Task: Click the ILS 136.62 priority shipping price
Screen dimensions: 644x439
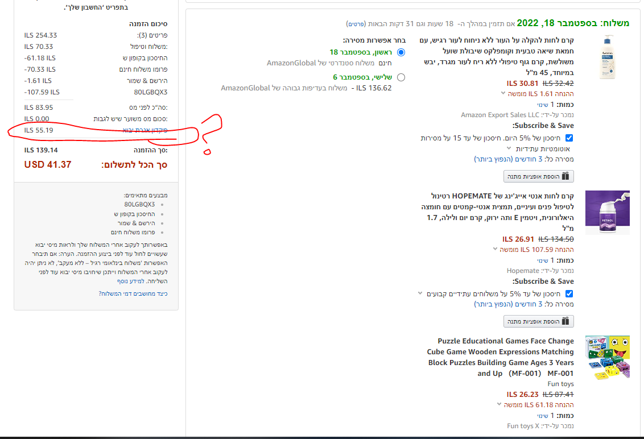Action: (374, 88)
